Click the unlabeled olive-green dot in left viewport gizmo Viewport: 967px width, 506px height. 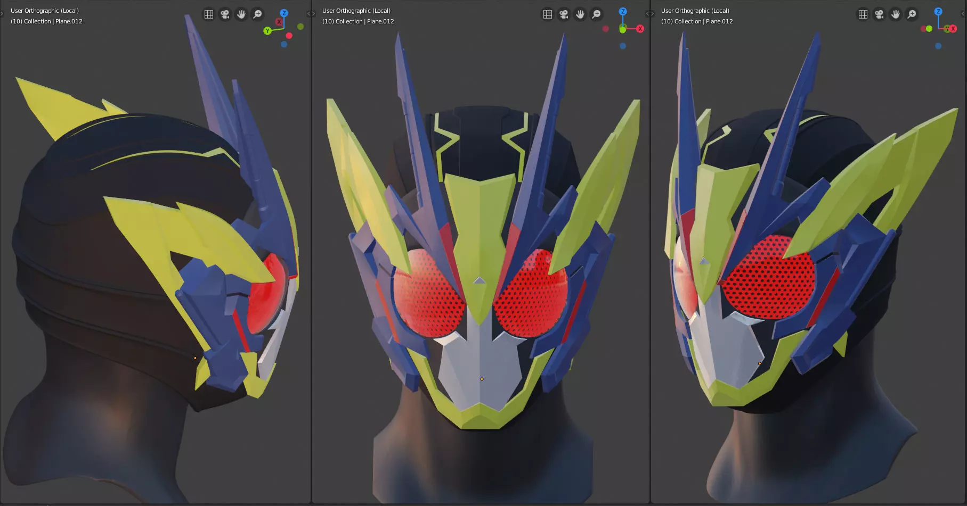[300, 27]
